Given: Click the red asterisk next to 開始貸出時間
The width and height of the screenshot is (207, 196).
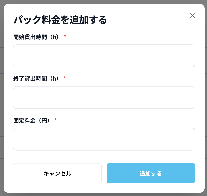Looking at the screenshot, I should (x=65, y=36).
